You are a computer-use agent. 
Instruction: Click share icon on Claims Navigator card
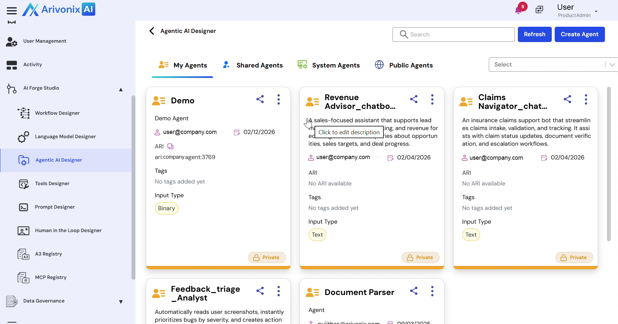coord(567,99)
